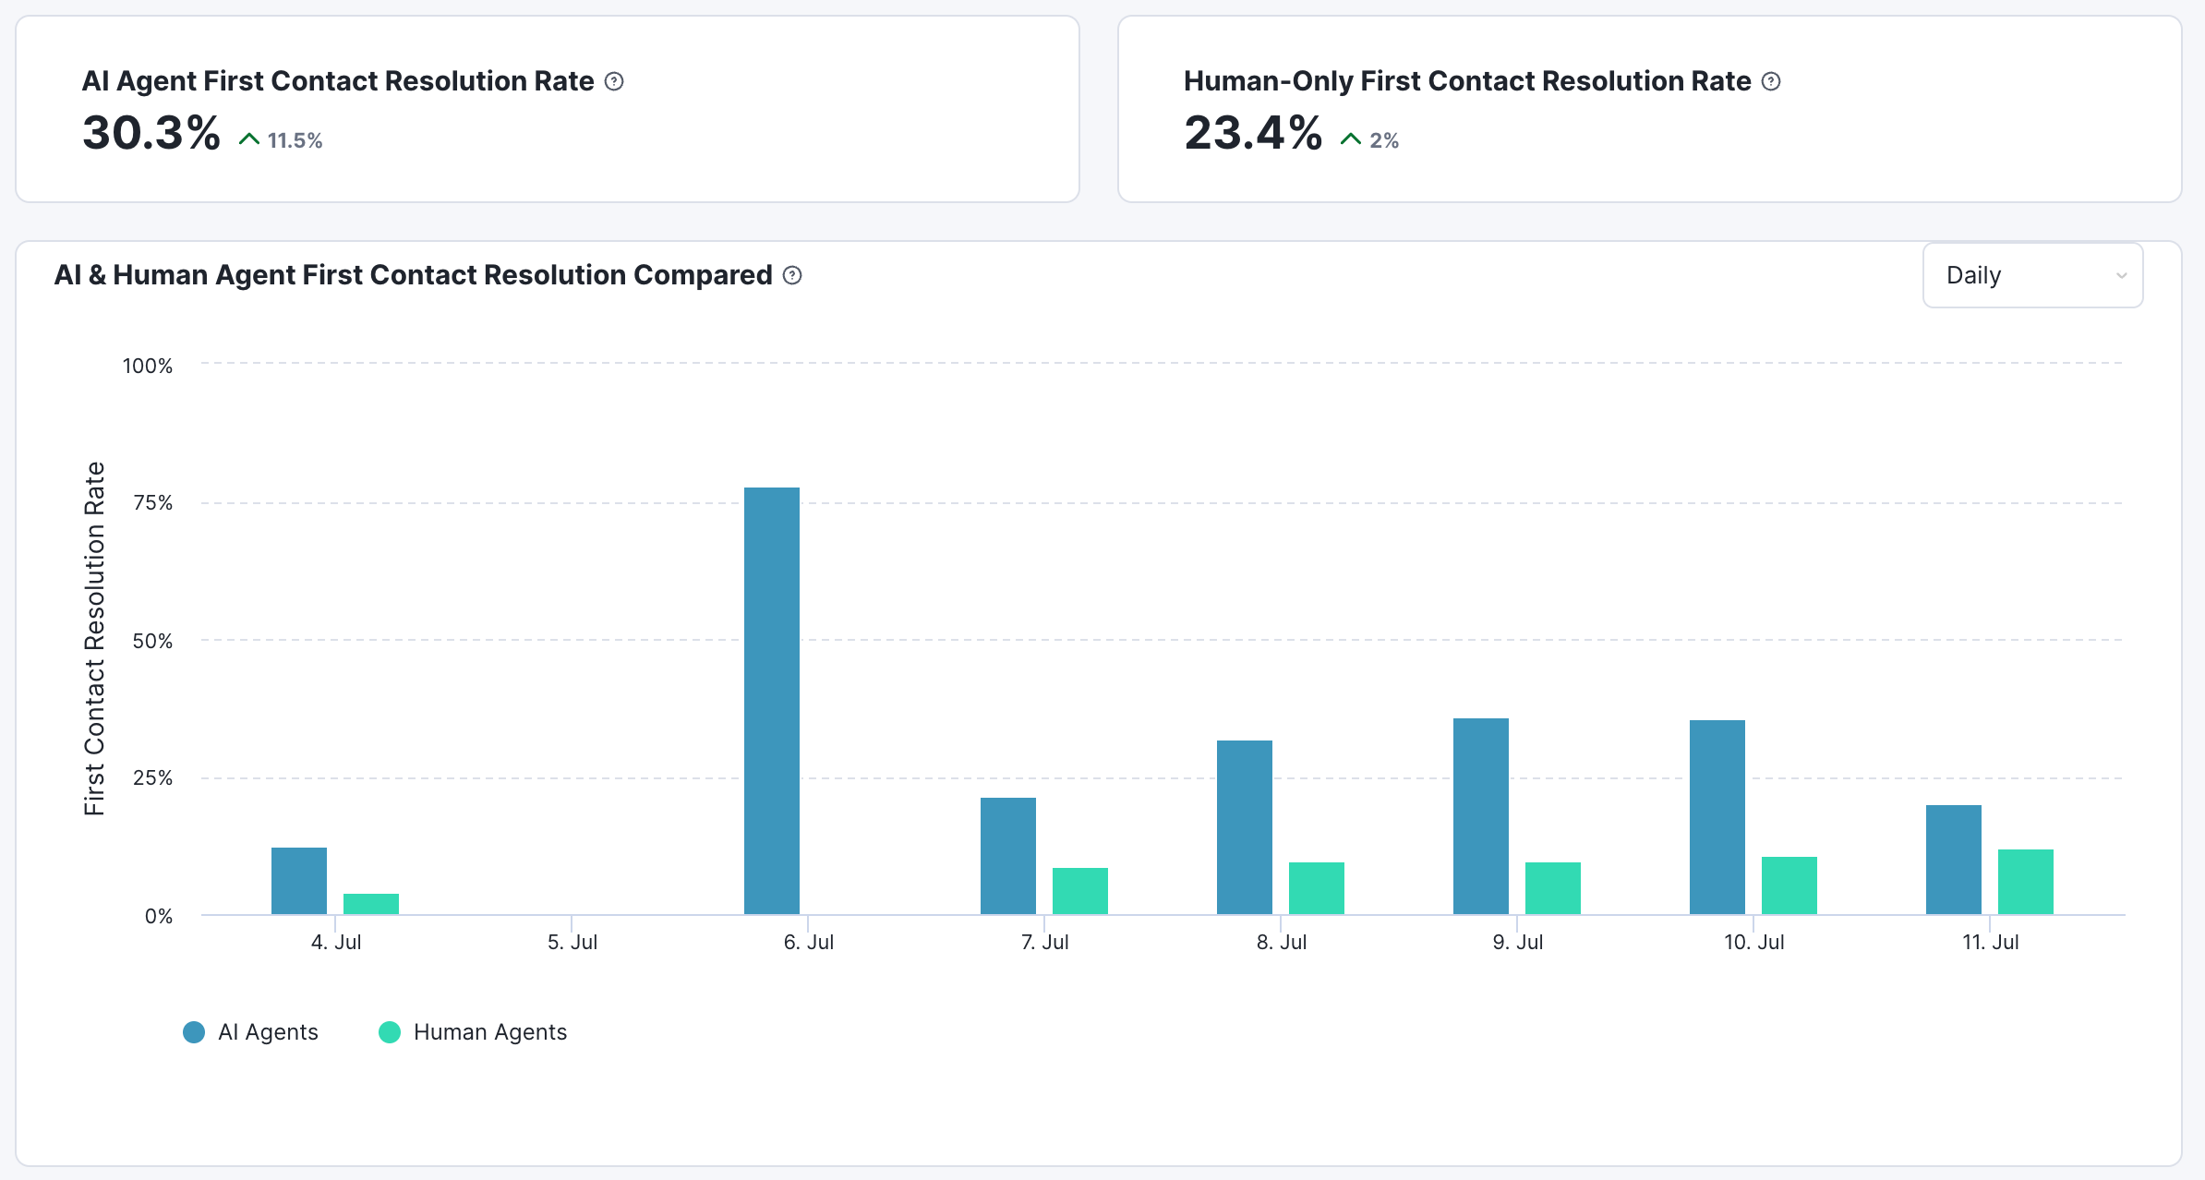Click green up-arrow next to 2%
This screenshot has width=2205, height=1180.
tap(1350, 139)
